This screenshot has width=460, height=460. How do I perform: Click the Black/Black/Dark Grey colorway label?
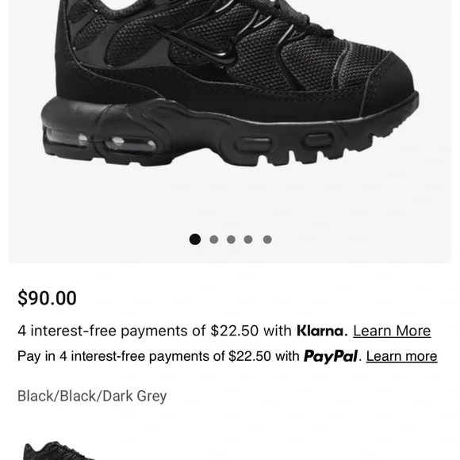pos(92,396)
